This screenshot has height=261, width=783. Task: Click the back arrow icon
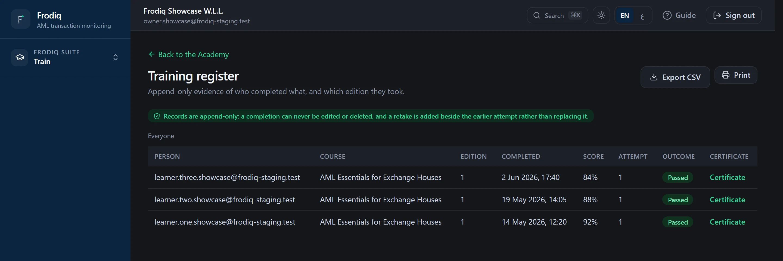[x=152, y=54]
